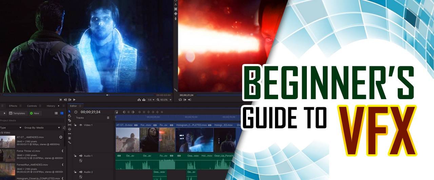434x180 pixels.
Task: Toggle the lock on Audio 2 track
Action: point(75,172)
